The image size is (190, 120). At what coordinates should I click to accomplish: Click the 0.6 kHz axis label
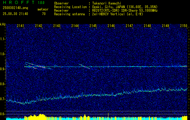pos(3,114)
